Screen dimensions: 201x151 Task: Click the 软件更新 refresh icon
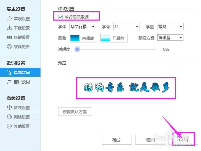tap(9, 47)
